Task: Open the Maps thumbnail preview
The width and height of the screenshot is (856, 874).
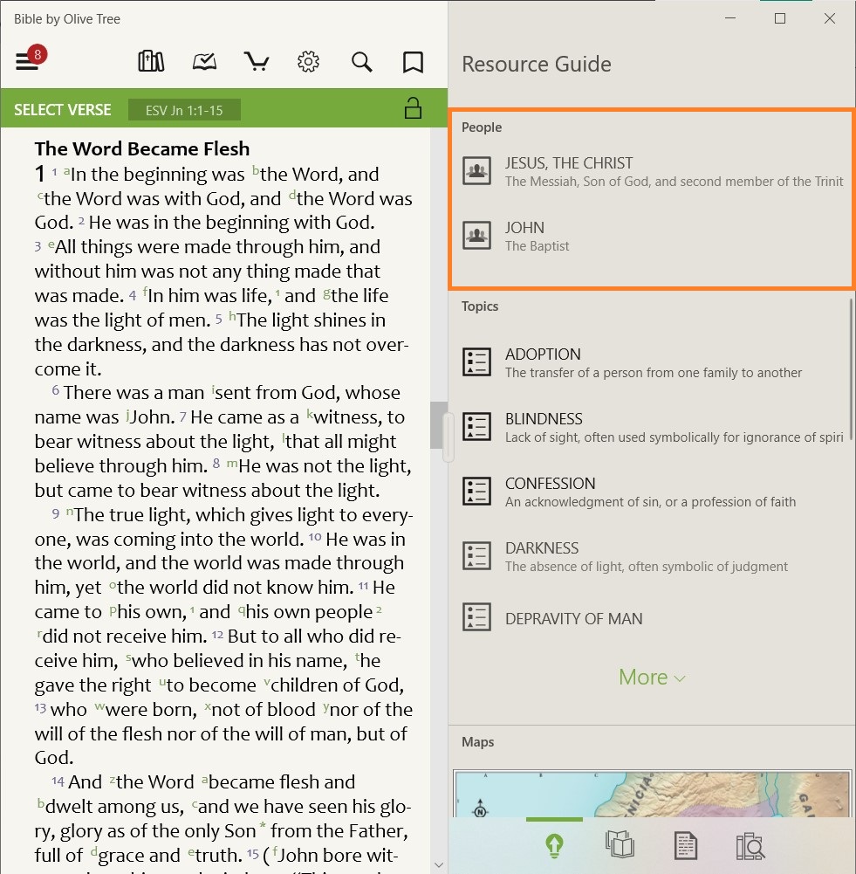Action: click(x=652, y=794)
